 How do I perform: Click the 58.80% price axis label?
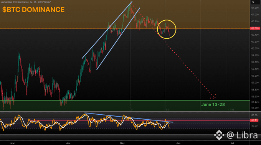click(x=255, y=90)
